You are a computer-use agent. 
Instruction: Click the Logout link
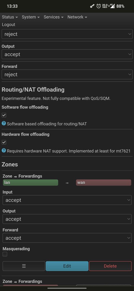(8, 24)
